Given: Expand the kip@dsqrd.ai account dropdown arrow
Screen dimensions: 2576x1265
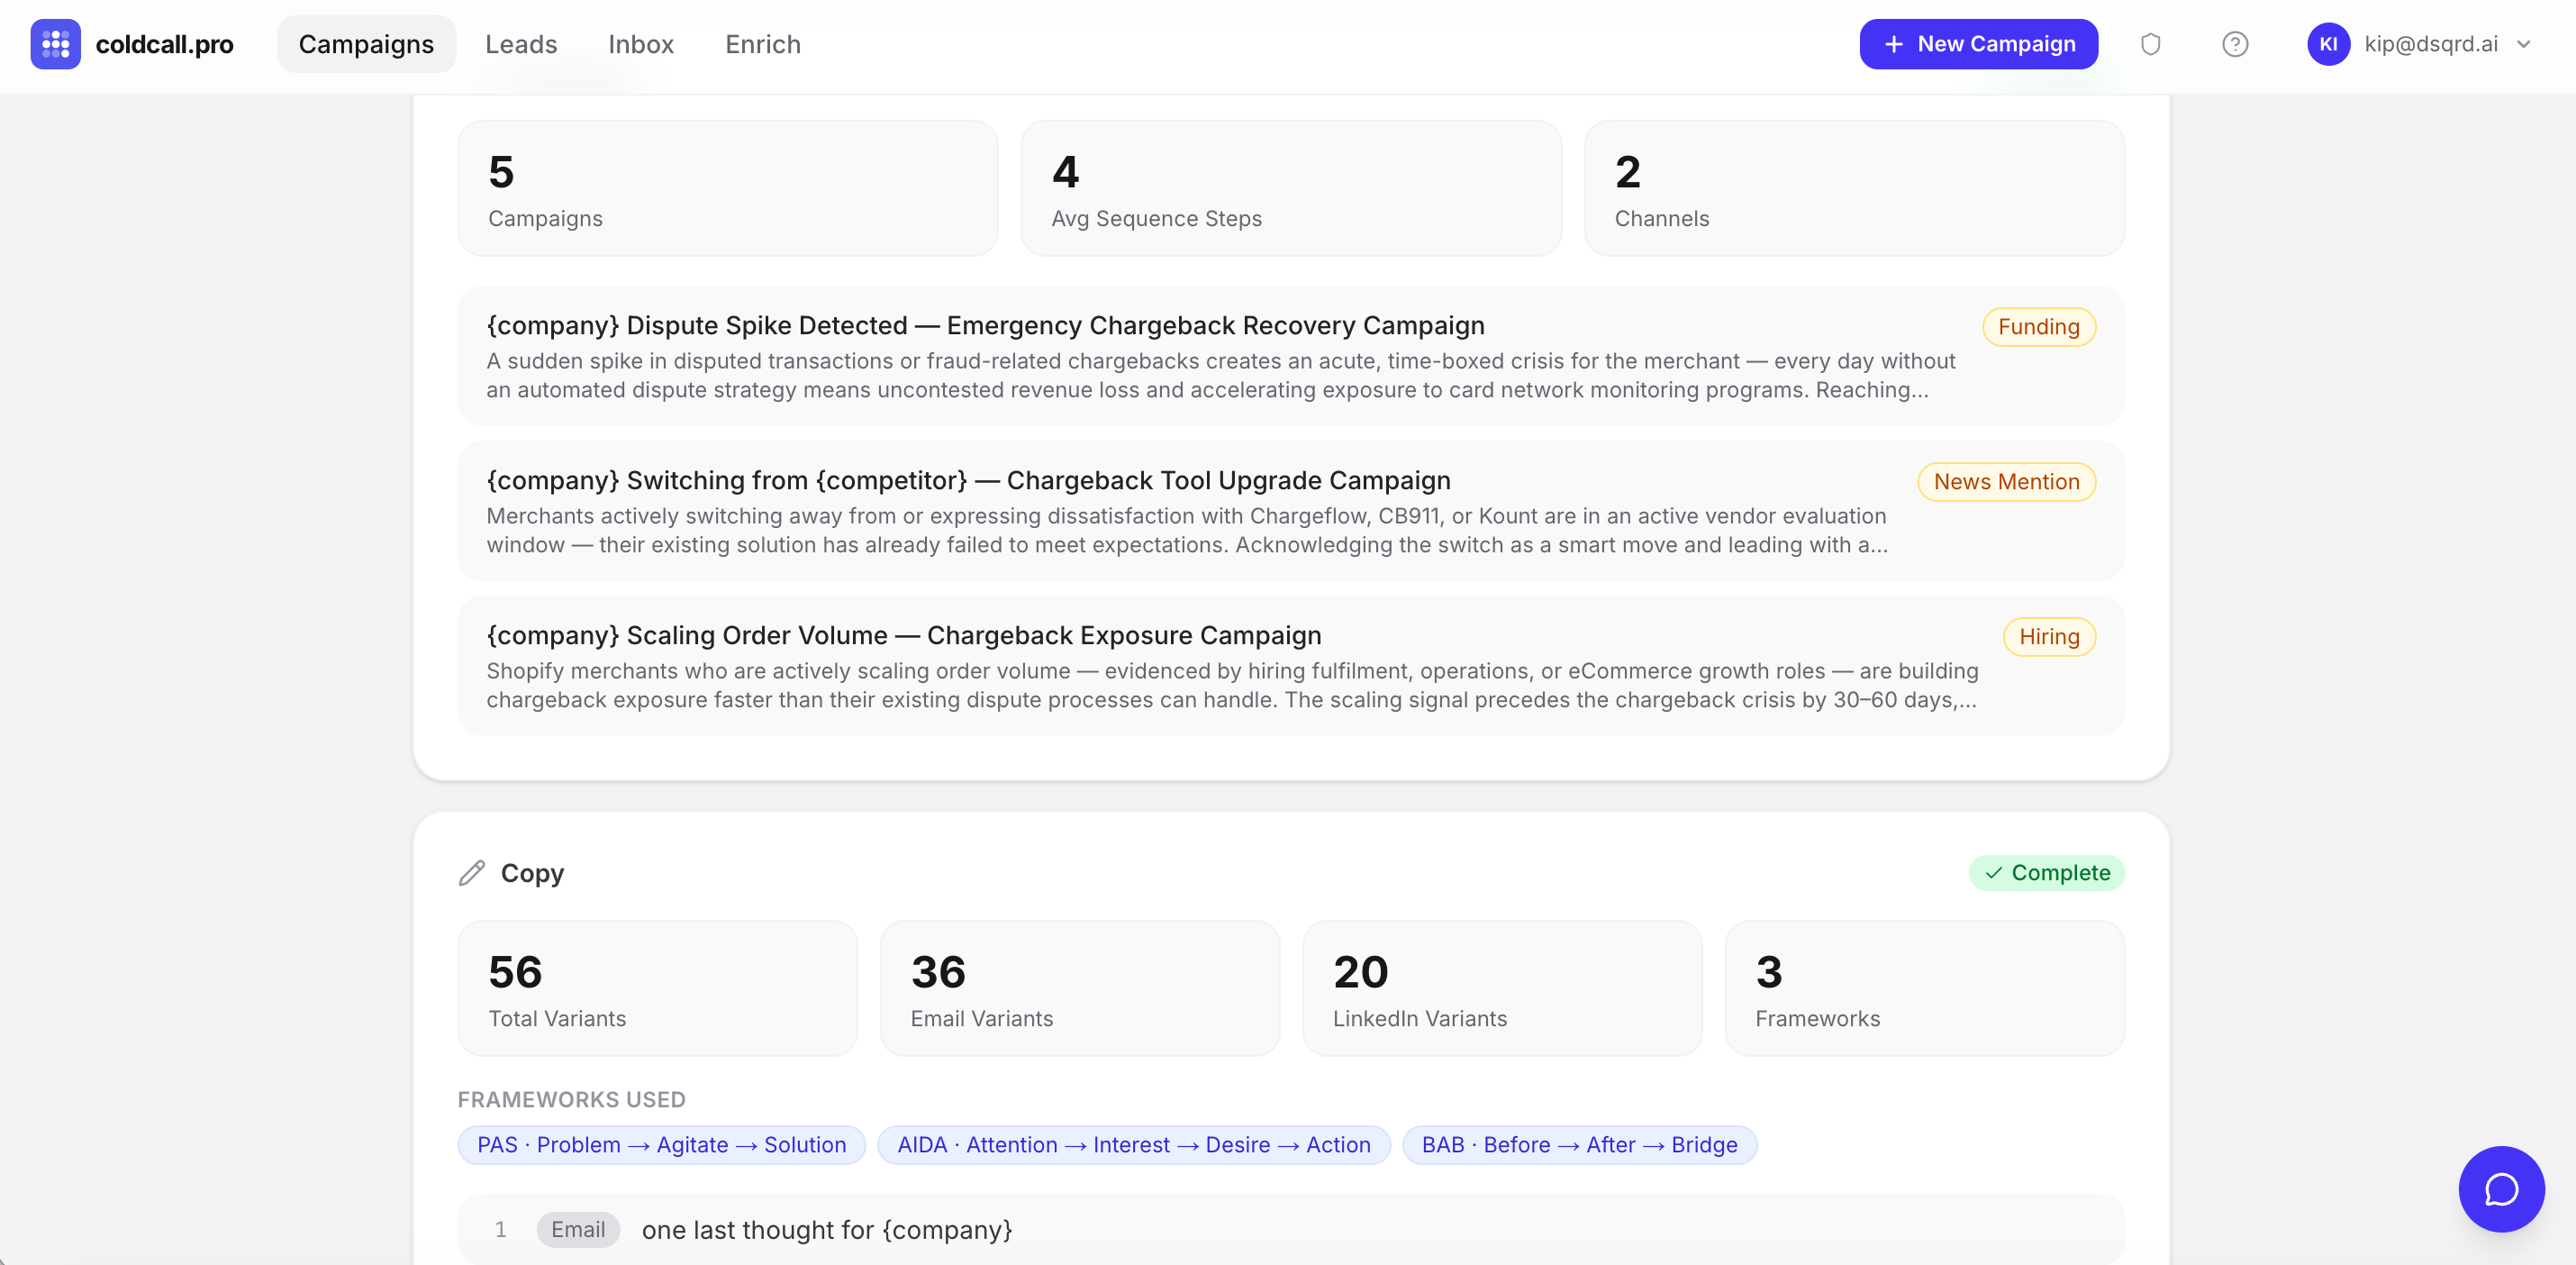Looking at the screenshot, I should pyautogui.click(x=2523, y=44).
